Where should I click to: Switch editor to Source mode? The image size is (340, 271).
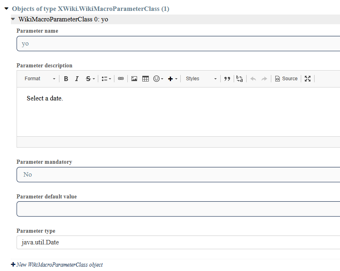pos(286,79)
